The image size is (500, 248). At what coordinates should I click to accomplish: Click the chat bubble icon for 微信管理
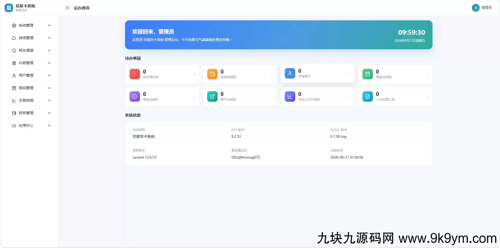(x=14, y=38)
